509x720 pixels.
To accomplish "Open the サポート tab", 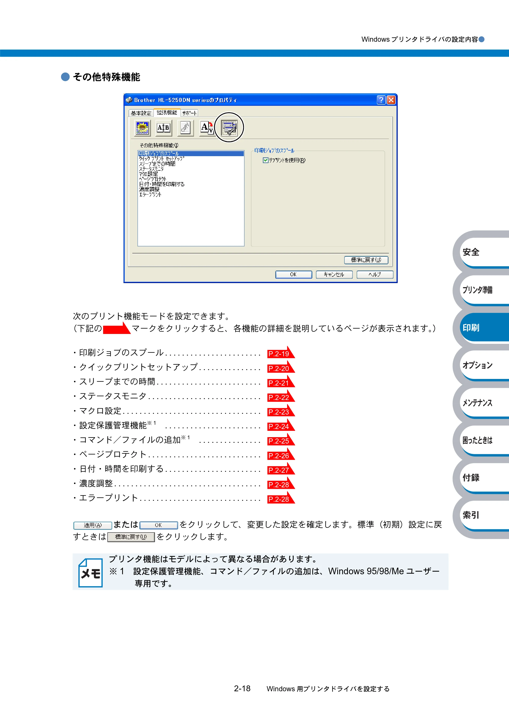I will point(189,113).
